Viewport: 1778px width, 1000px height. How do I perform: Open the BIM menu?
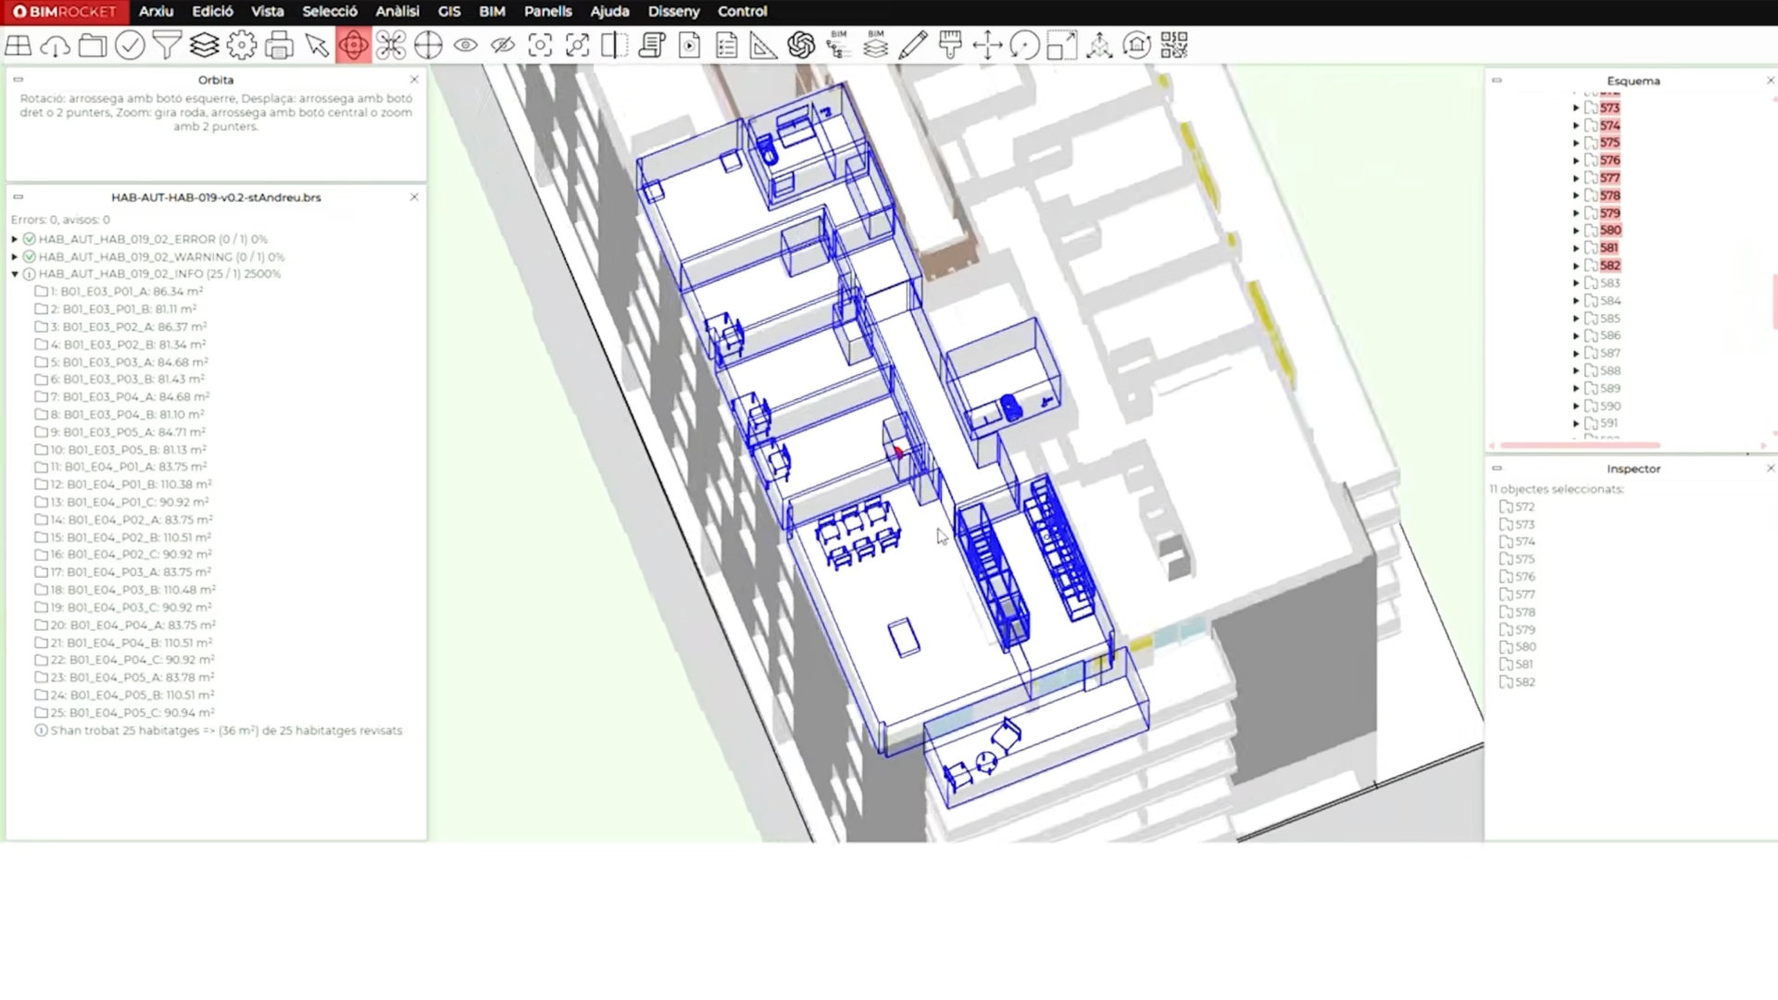(492, 12)
